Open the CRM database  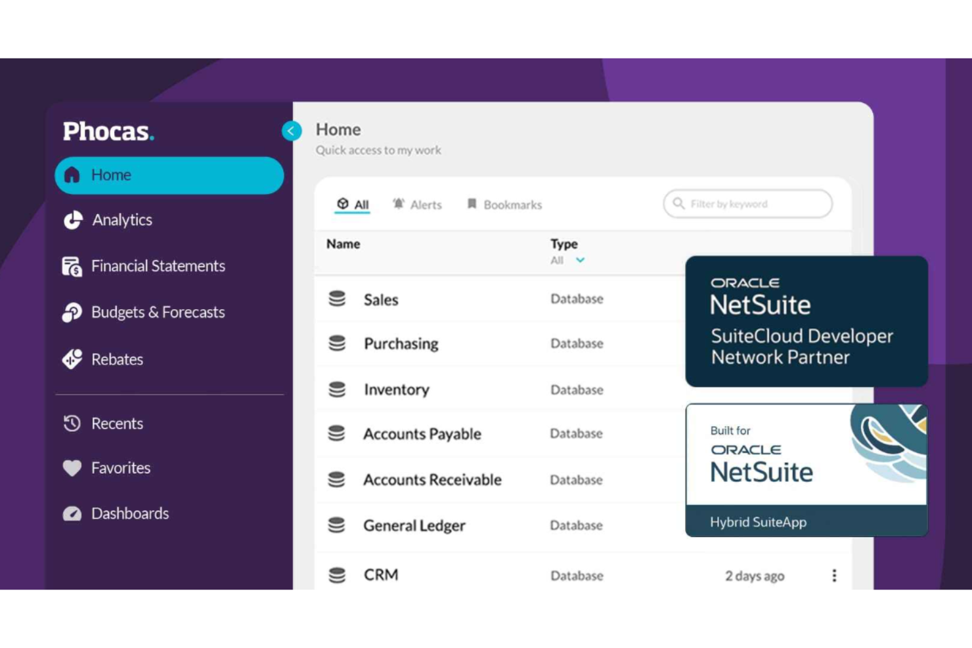pyautogui.click(x=381, y=575)
